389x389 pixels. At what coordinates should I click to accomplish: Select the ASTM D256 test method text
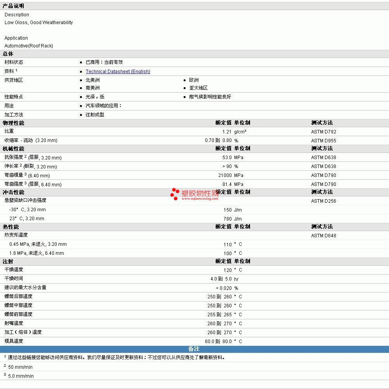point(323,201)
